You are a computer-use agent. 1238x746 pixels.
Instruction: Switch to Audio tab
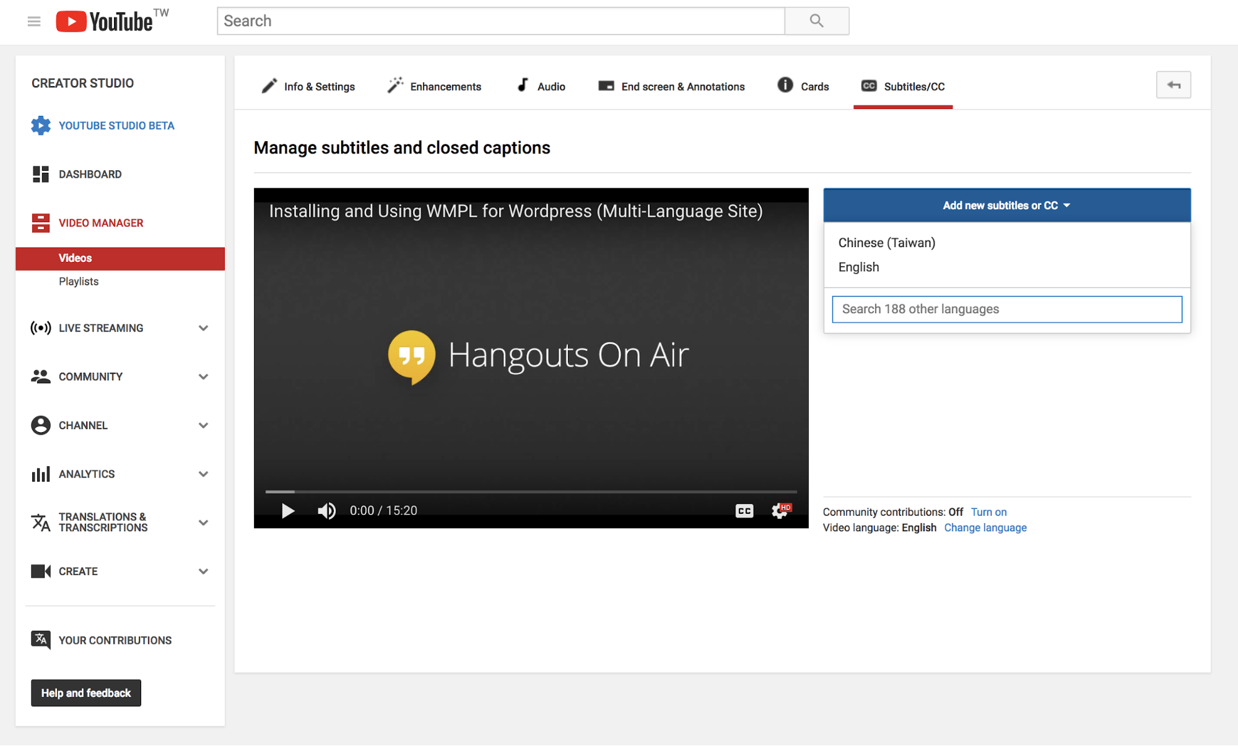pyautogui.click(x=541, y=87)
